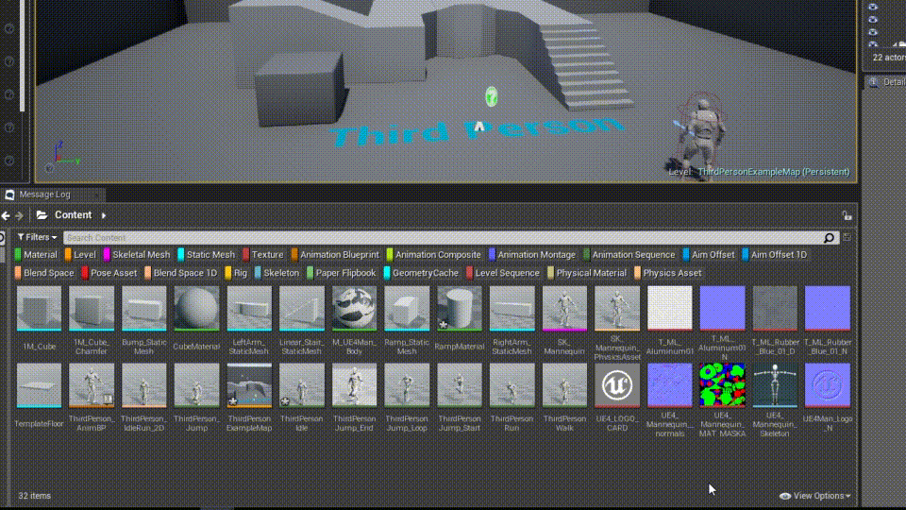Toggle the Physics Asset filter

pyautogui.click(x=667, y=273)
